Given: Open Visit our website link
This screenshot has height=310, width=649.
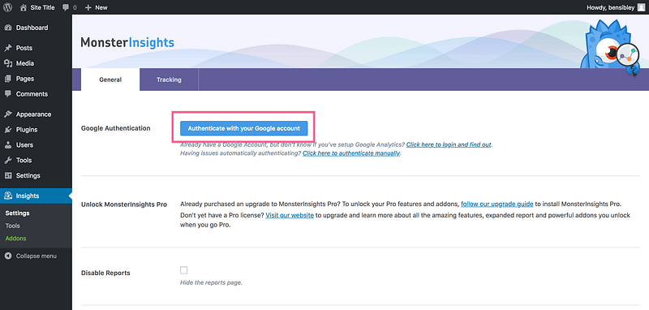Looking at the screenshot, I should (x=290, y=215).
